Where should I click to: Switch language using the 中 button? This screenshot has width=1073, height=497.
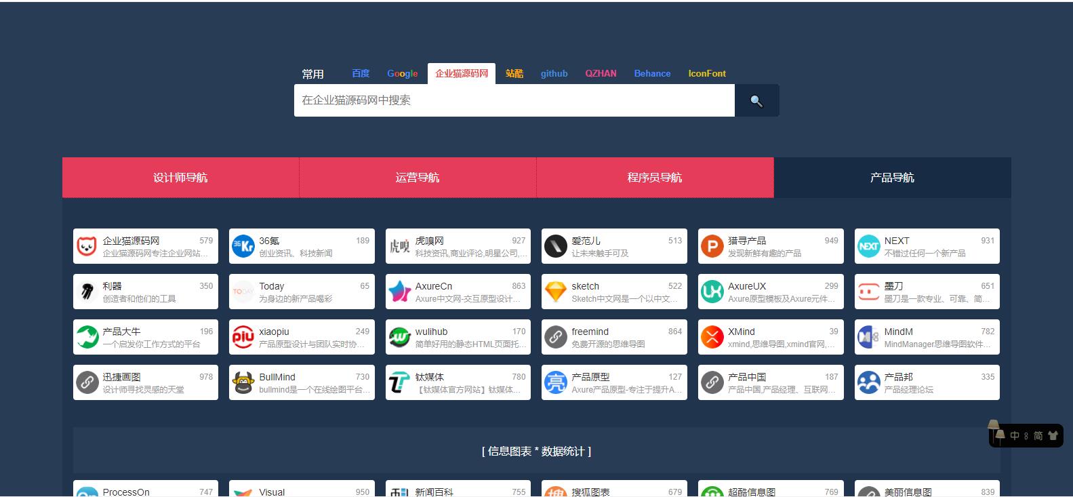pos(1015,436)
